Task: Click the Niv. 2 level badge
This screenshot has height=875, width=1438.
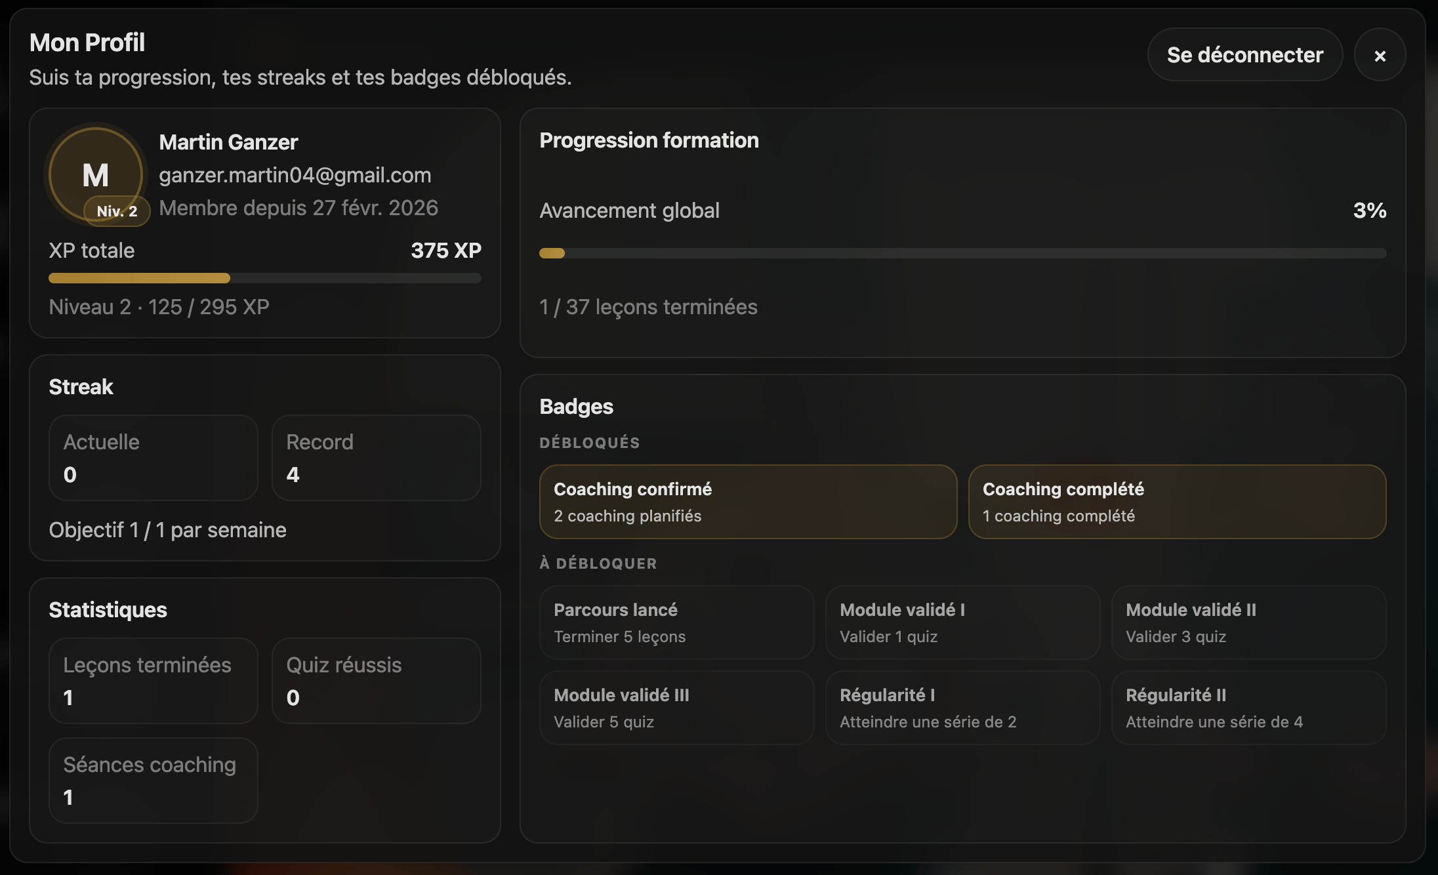Action: point(117,211)
